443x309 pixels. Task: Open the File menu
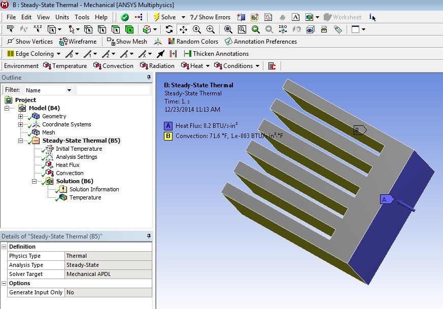(x=11, y=17)
